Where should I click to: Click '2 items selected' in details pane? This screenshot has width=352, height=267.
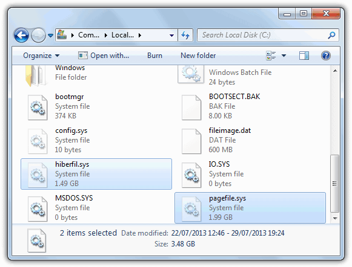click(x=88, y=233)
